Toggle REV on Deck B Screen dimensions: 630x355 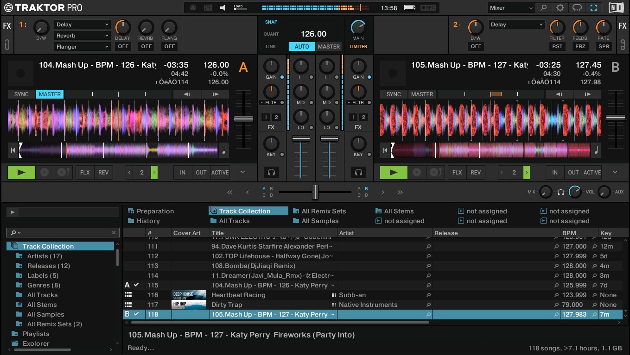476,172
